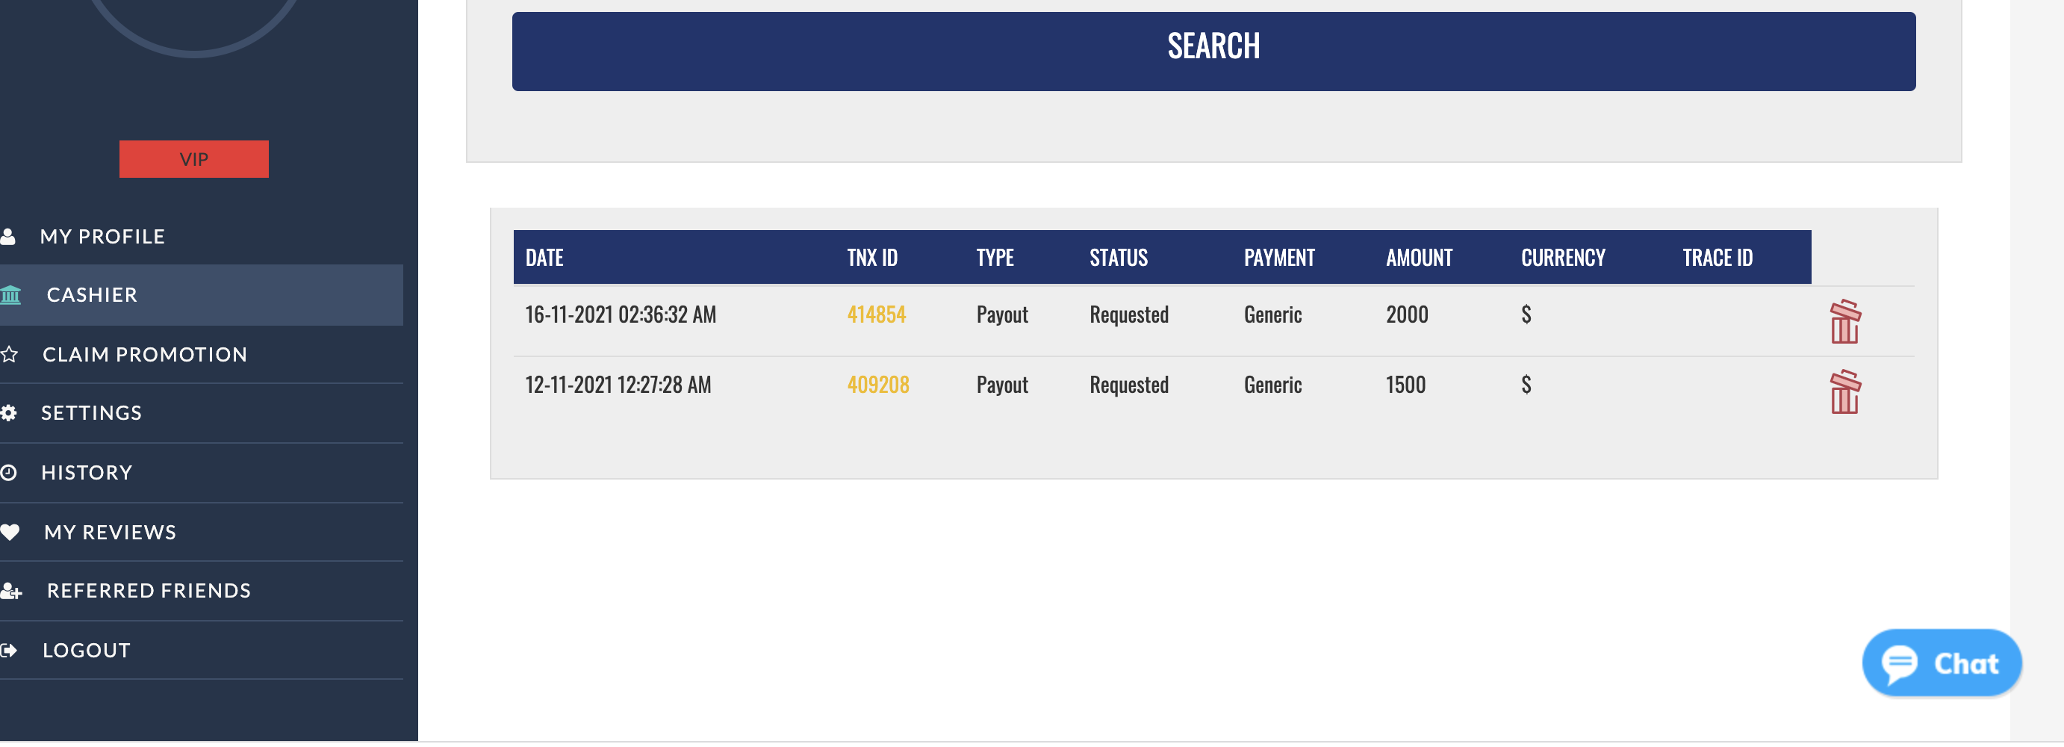Click the amount 2000 cell
Image resolution: width=2064 pixels, height=747 pixels.
click(x=1406, y=315)
